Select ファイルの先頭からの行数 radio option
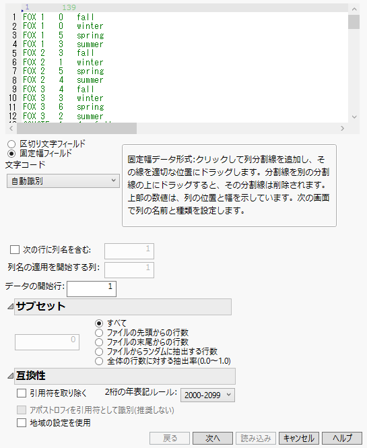 pos(99,333)
